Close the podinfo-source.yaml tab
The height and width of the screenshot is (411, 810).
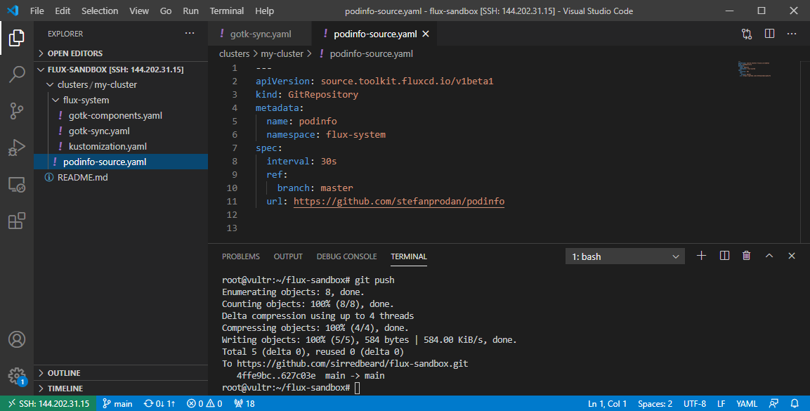coord(426,34)
